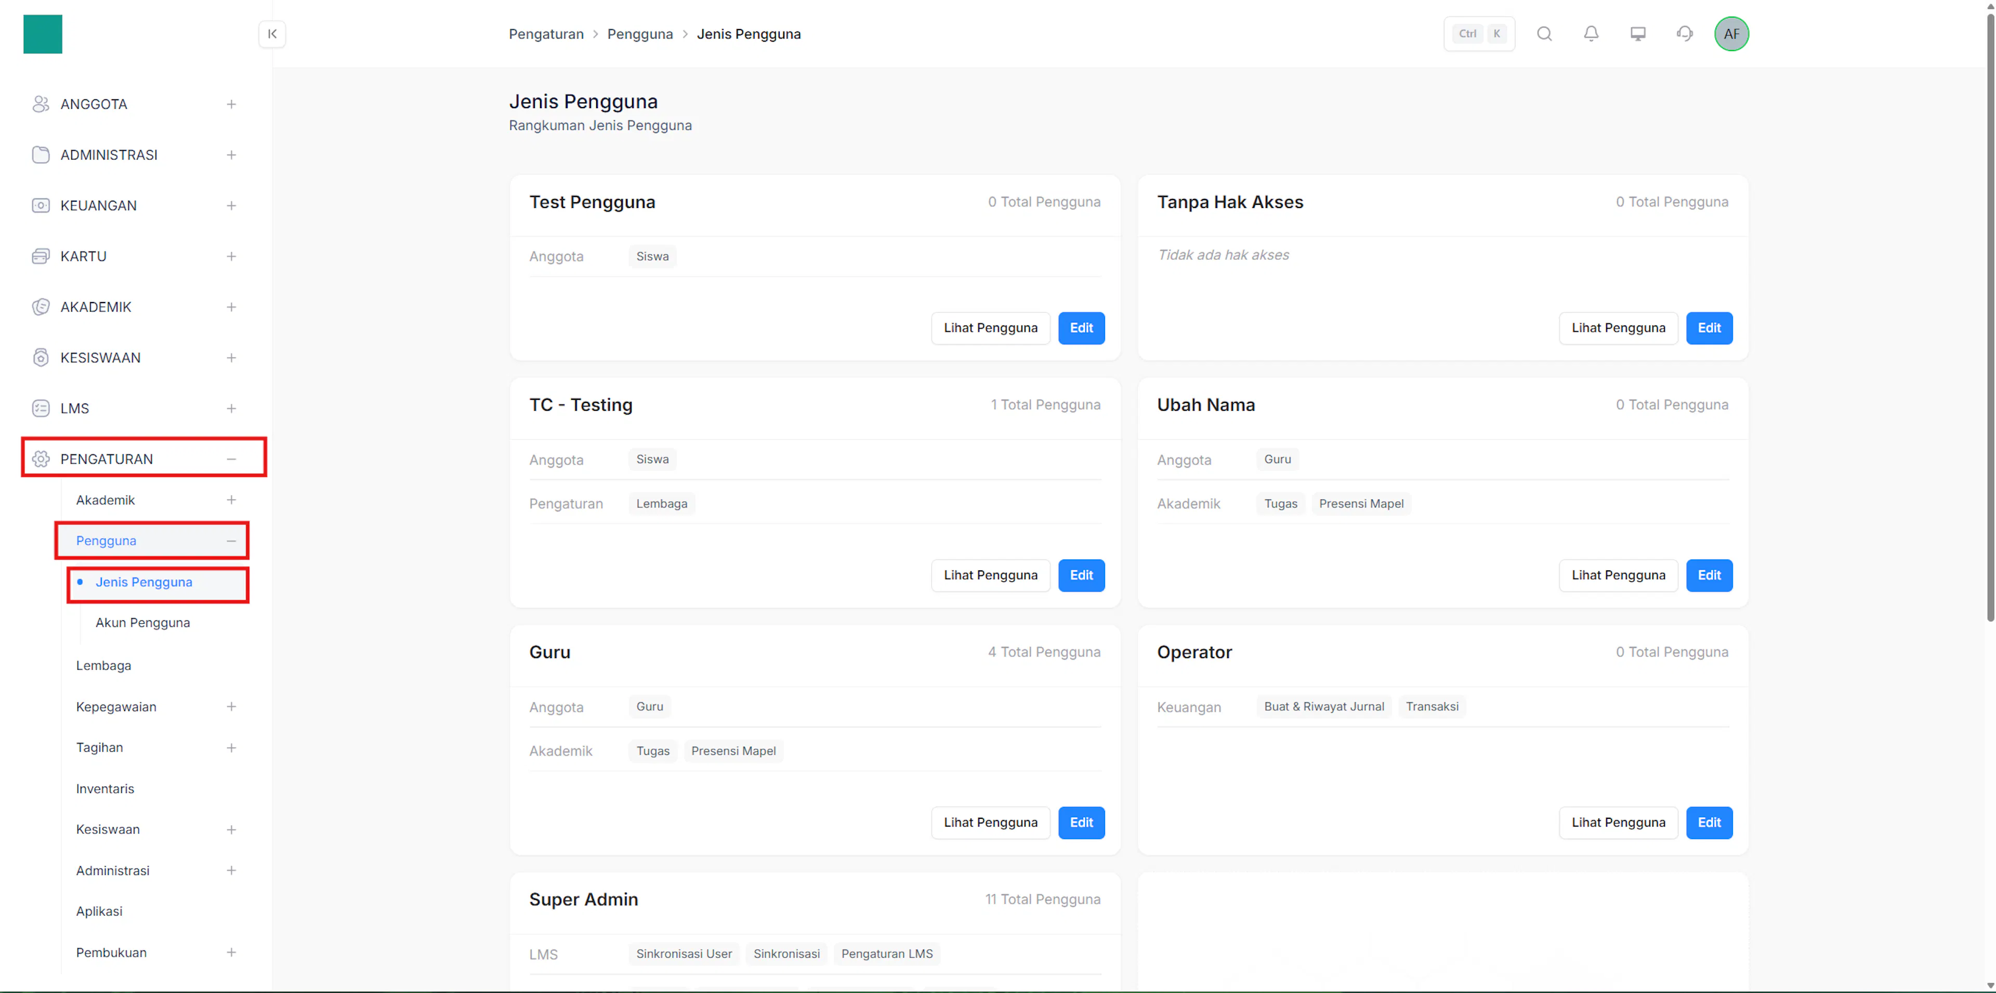This screenshot has height=993, width=1996.
Task: Expand Akademik submenu under Pengaturan
Action: (x=231, y=500)
